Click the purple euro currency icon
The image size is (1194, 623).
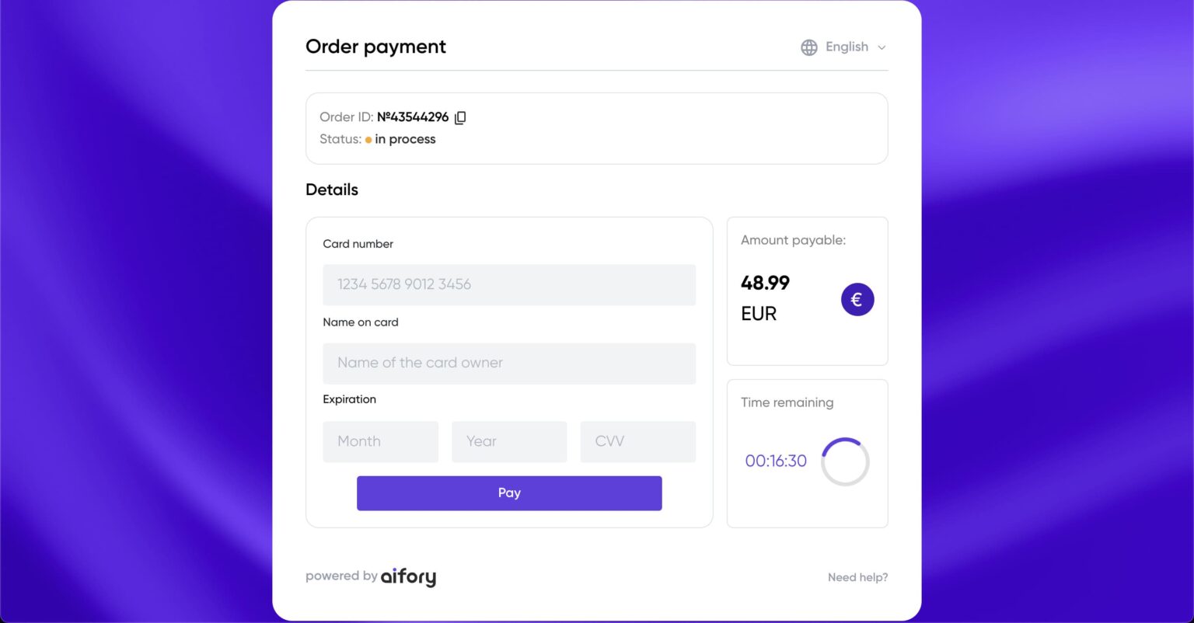[857, 299]
